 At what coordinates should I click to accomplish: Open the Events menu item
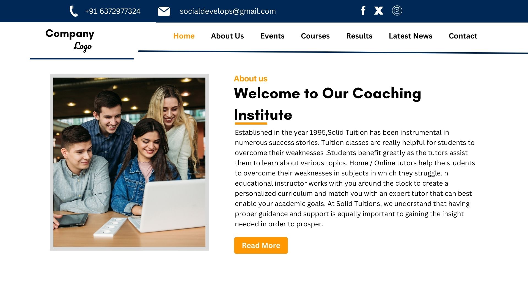272,36
